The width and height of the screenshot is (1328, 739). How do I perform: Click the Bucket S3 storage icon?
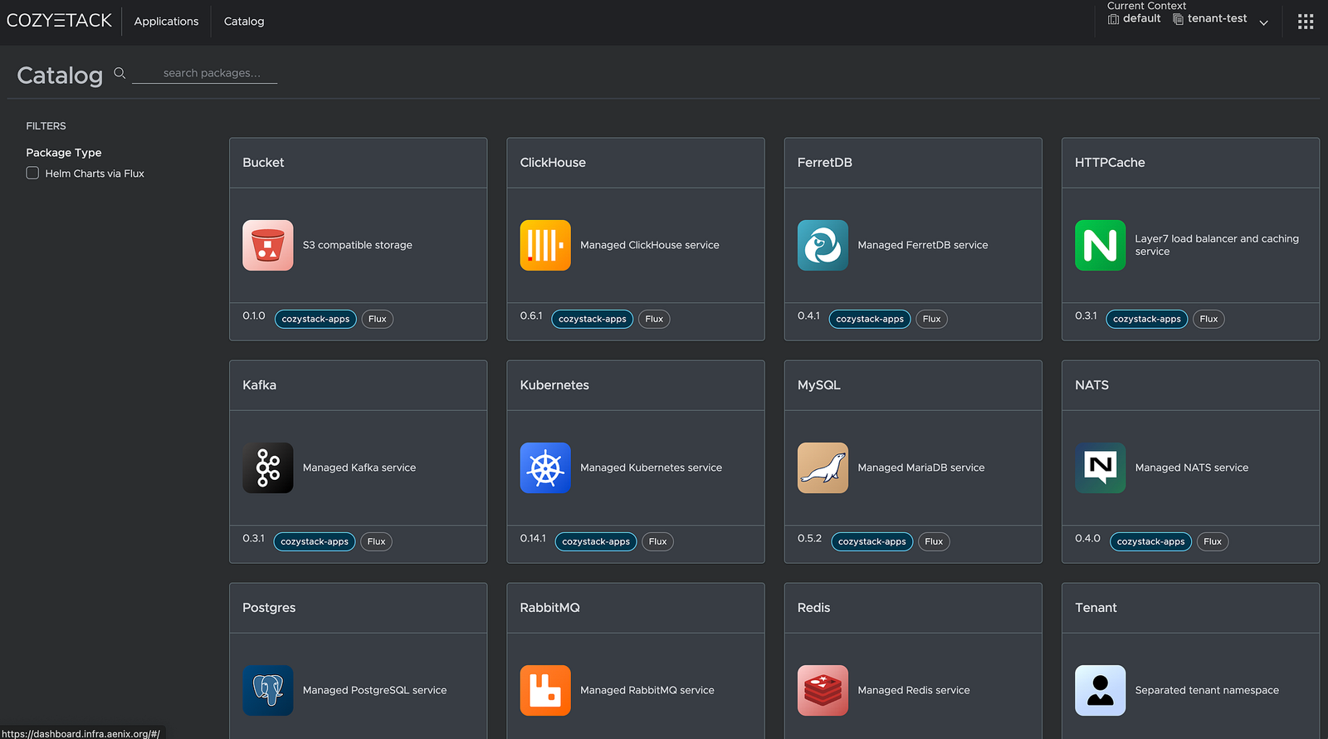(x=267, y=245)
